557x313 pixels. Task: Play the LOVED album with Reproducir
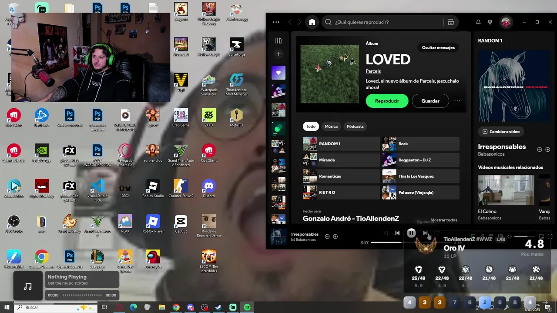387,101
